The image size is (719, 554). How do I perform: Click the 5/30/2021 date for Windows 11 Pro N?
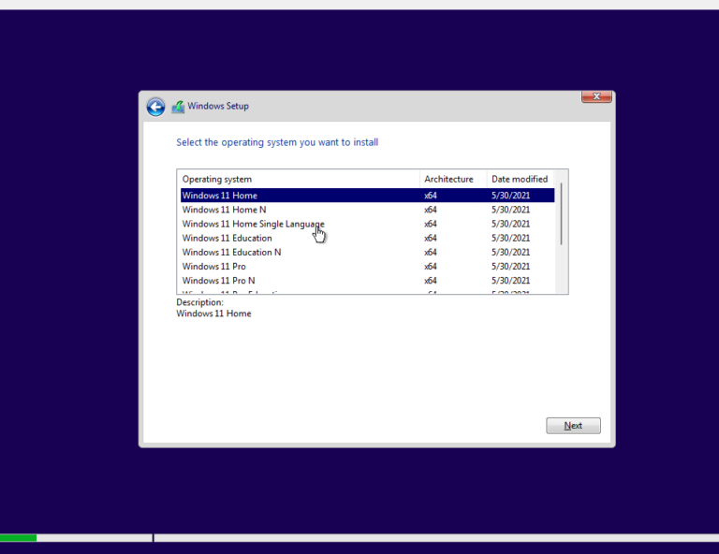pos(510,281)
